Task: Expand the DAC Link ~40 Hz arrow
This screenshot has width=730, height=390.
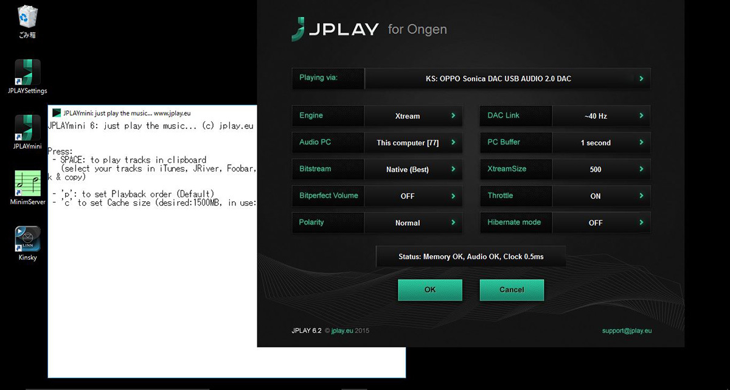Action: click(x=641, y=116)
